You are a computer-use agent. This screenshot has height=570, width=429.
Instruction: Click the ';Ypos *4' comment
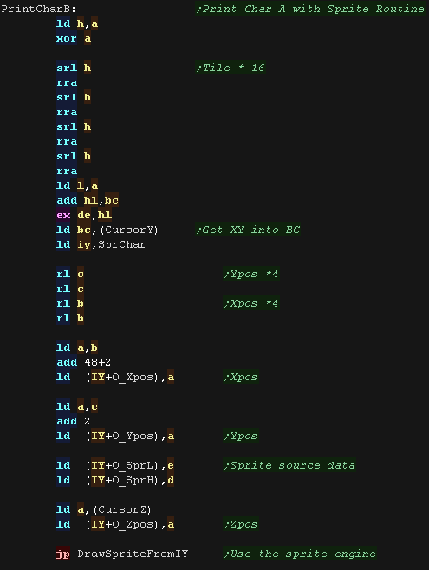click(251, 274)
